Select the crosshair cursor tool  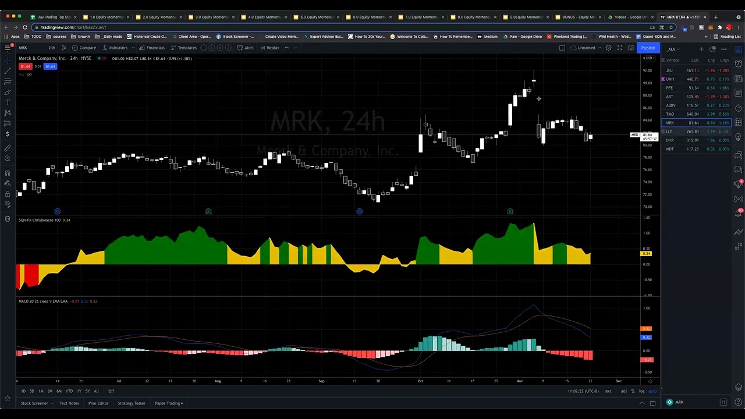coord(8,60)
